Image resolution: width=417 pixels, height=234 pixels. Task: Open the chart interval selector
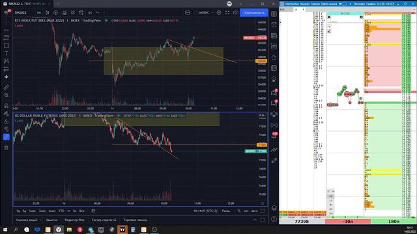coord(39,12)
